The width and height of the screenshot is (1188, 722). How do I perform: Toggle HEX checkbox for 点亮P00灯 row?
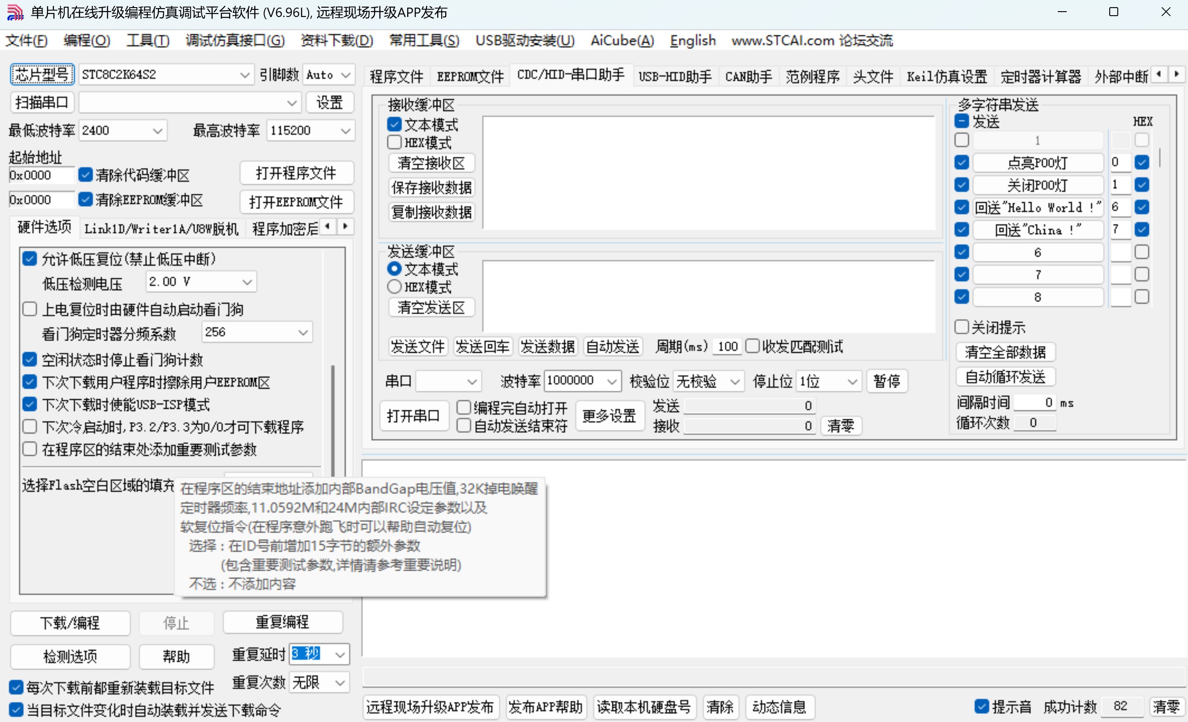coord(1142,162)
